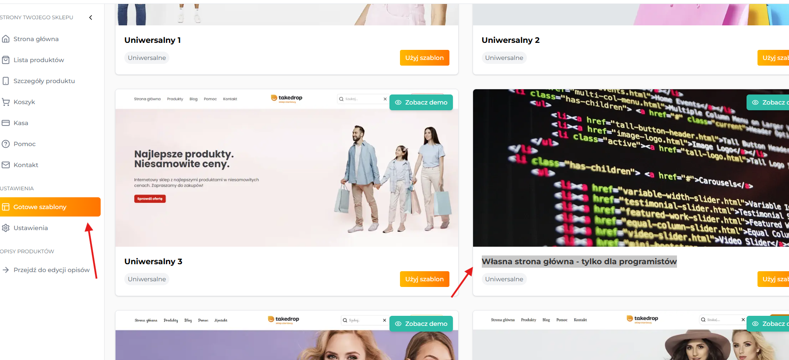Viewport: 789px width, 360px height.
Task: Click the Pomoc question mark icon
Action: [x=6, y=144]
